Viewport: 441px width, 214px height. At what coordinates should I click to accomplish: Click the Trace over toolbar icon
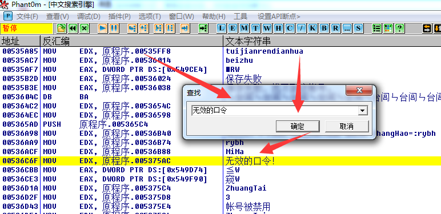pyautogui.click(x=170, y=28)
